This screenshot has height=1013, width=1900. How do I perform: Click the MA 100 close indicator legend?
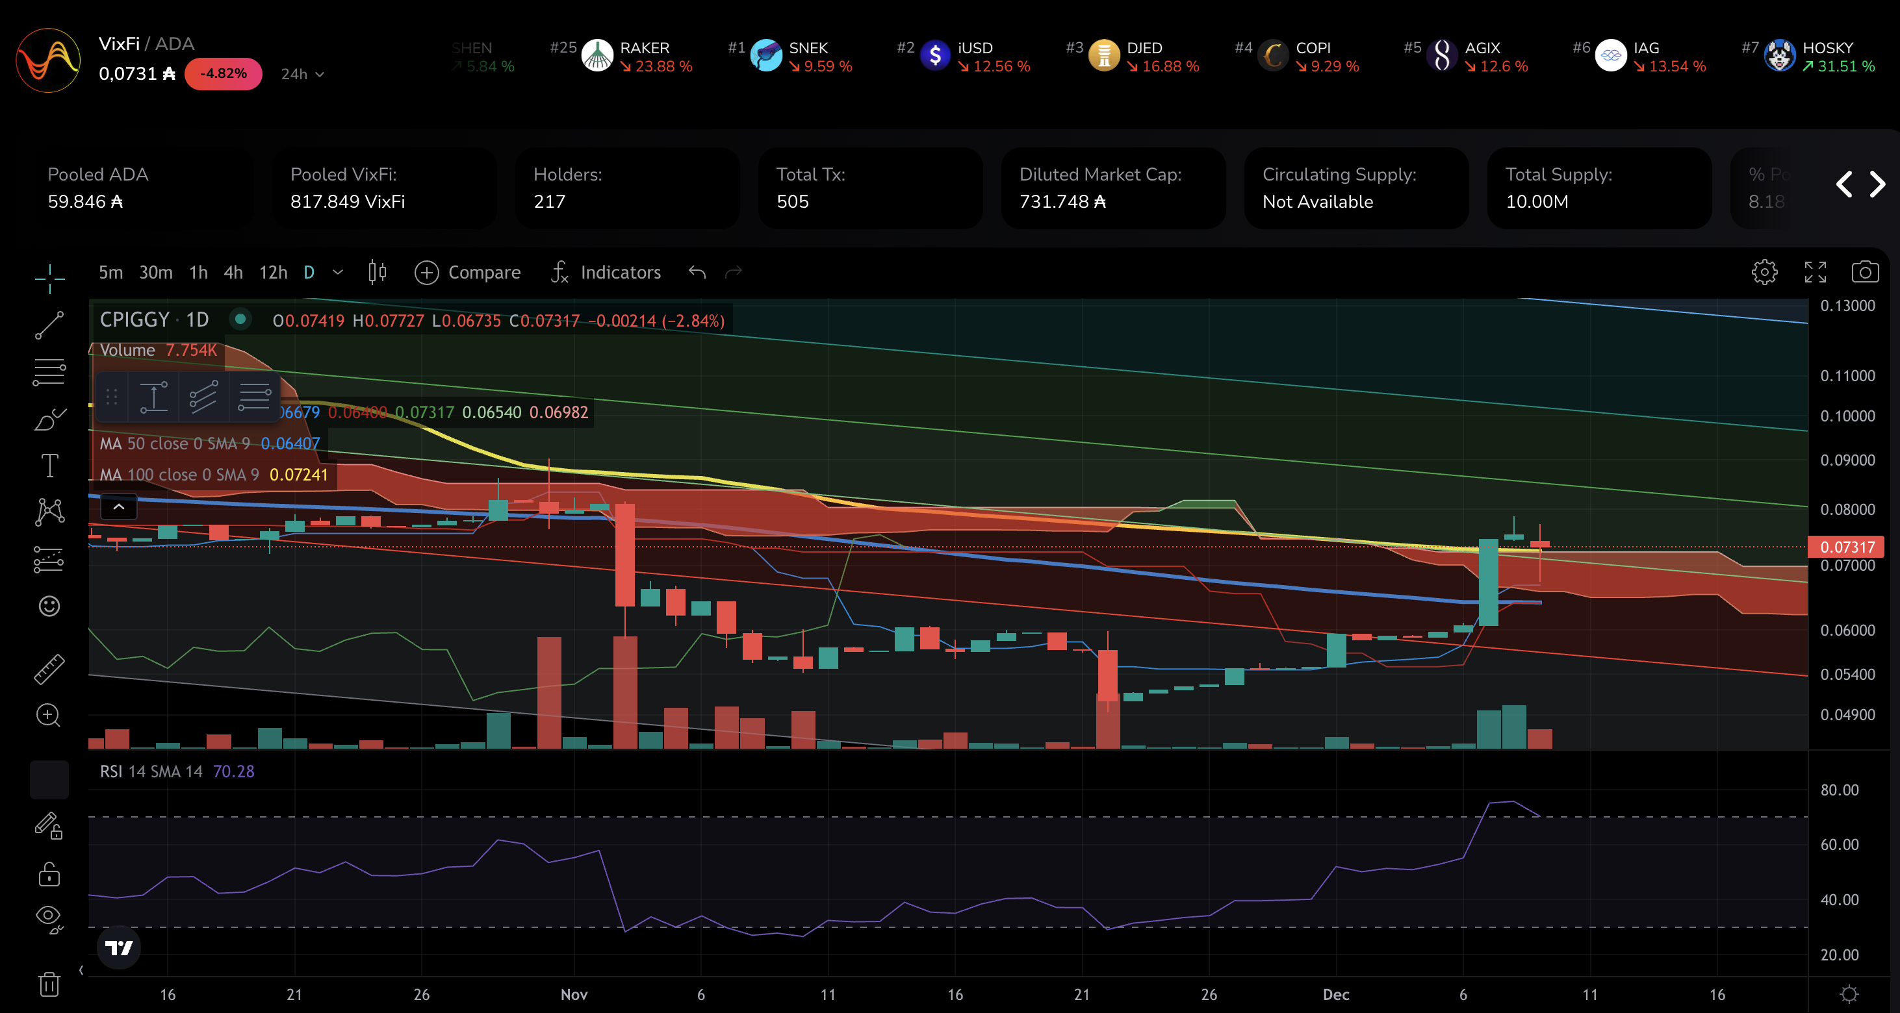click(x=214, y=475)
